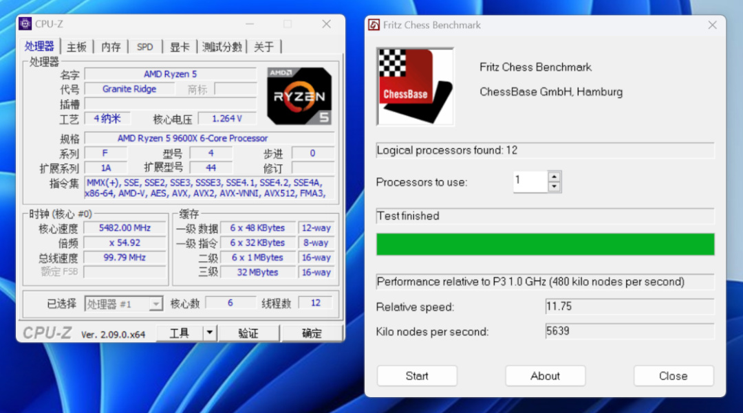Click the 扩展型号 value 44
Viewport: 743px width, 413px height.
coord(211,168)
